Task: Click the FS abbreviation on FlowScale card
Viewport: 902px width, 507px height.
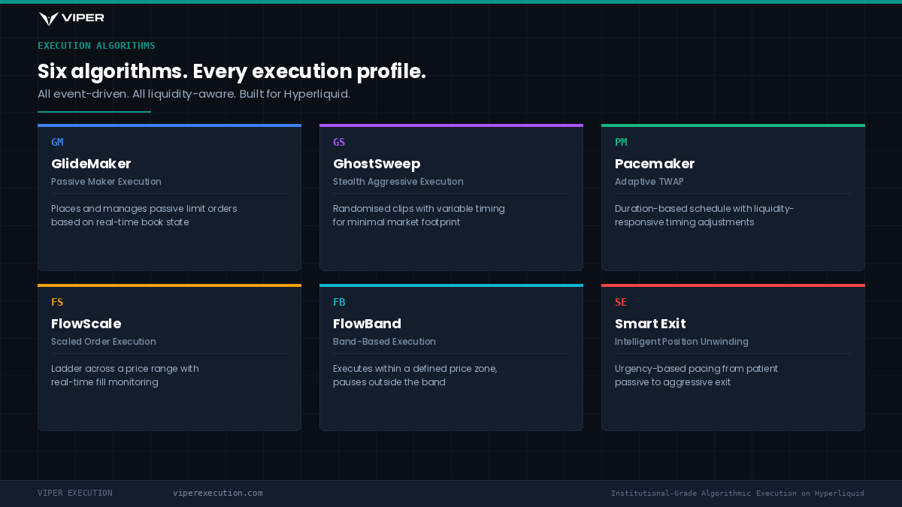Action: (57, 302)
